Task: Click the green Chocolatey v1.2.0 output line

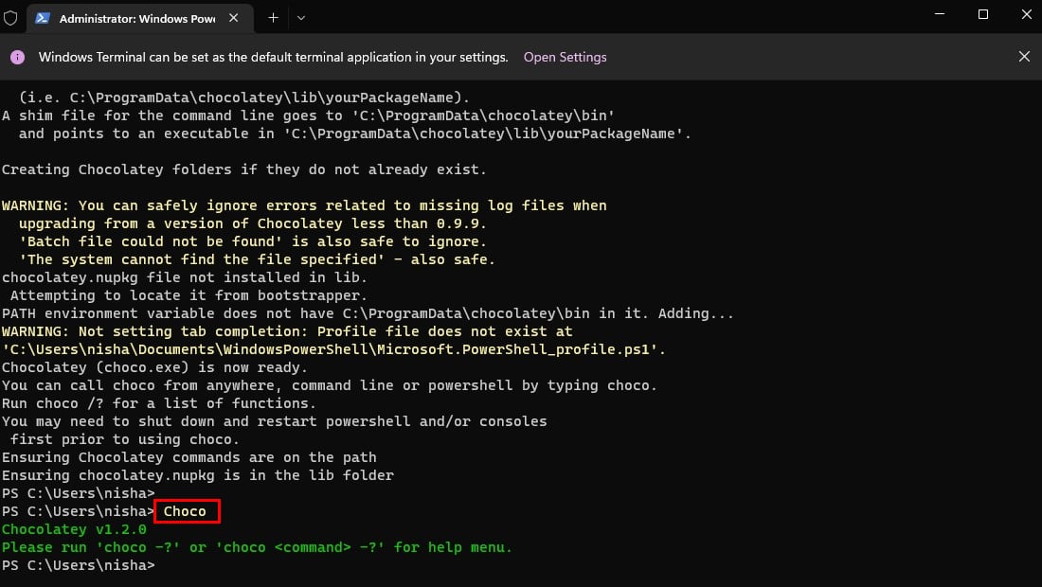Action: click(x=74, y=529)
